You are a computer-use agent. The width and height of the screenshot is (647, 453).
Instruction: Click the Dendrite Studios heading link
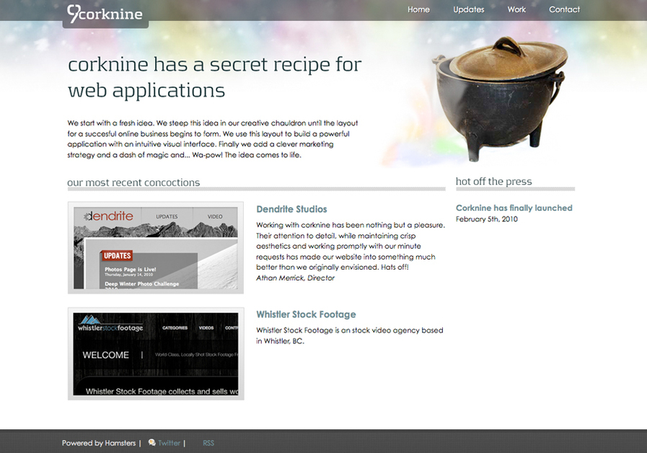point(291,209)
